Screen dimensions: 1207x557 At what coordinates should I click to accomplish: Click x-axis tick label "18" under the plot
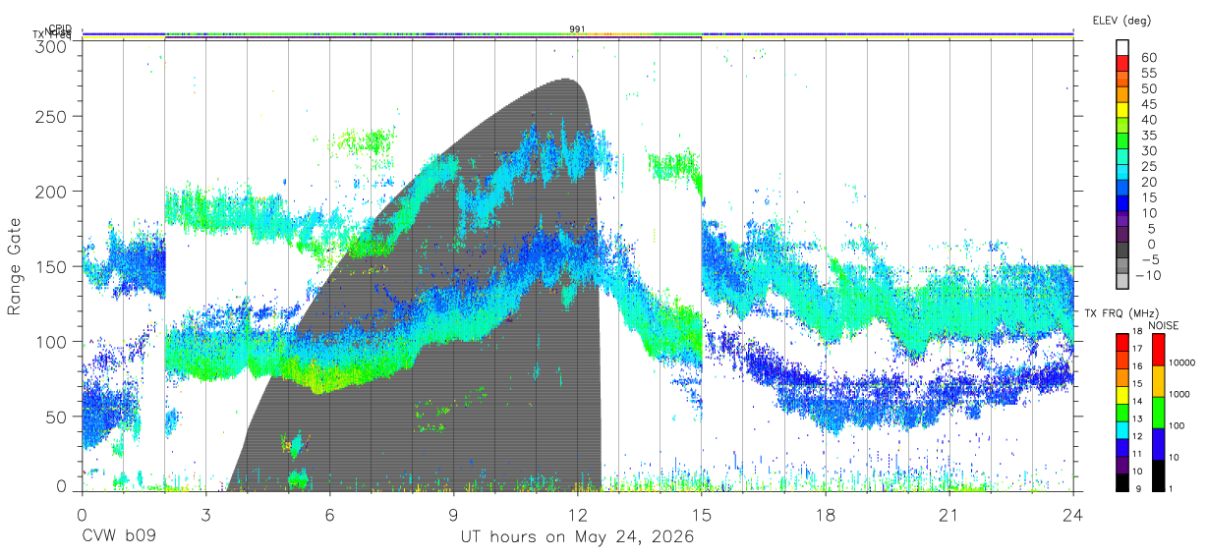coord(826,515)
